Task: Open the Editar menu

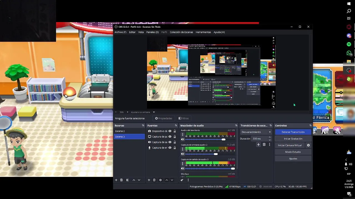Action: 132,32
